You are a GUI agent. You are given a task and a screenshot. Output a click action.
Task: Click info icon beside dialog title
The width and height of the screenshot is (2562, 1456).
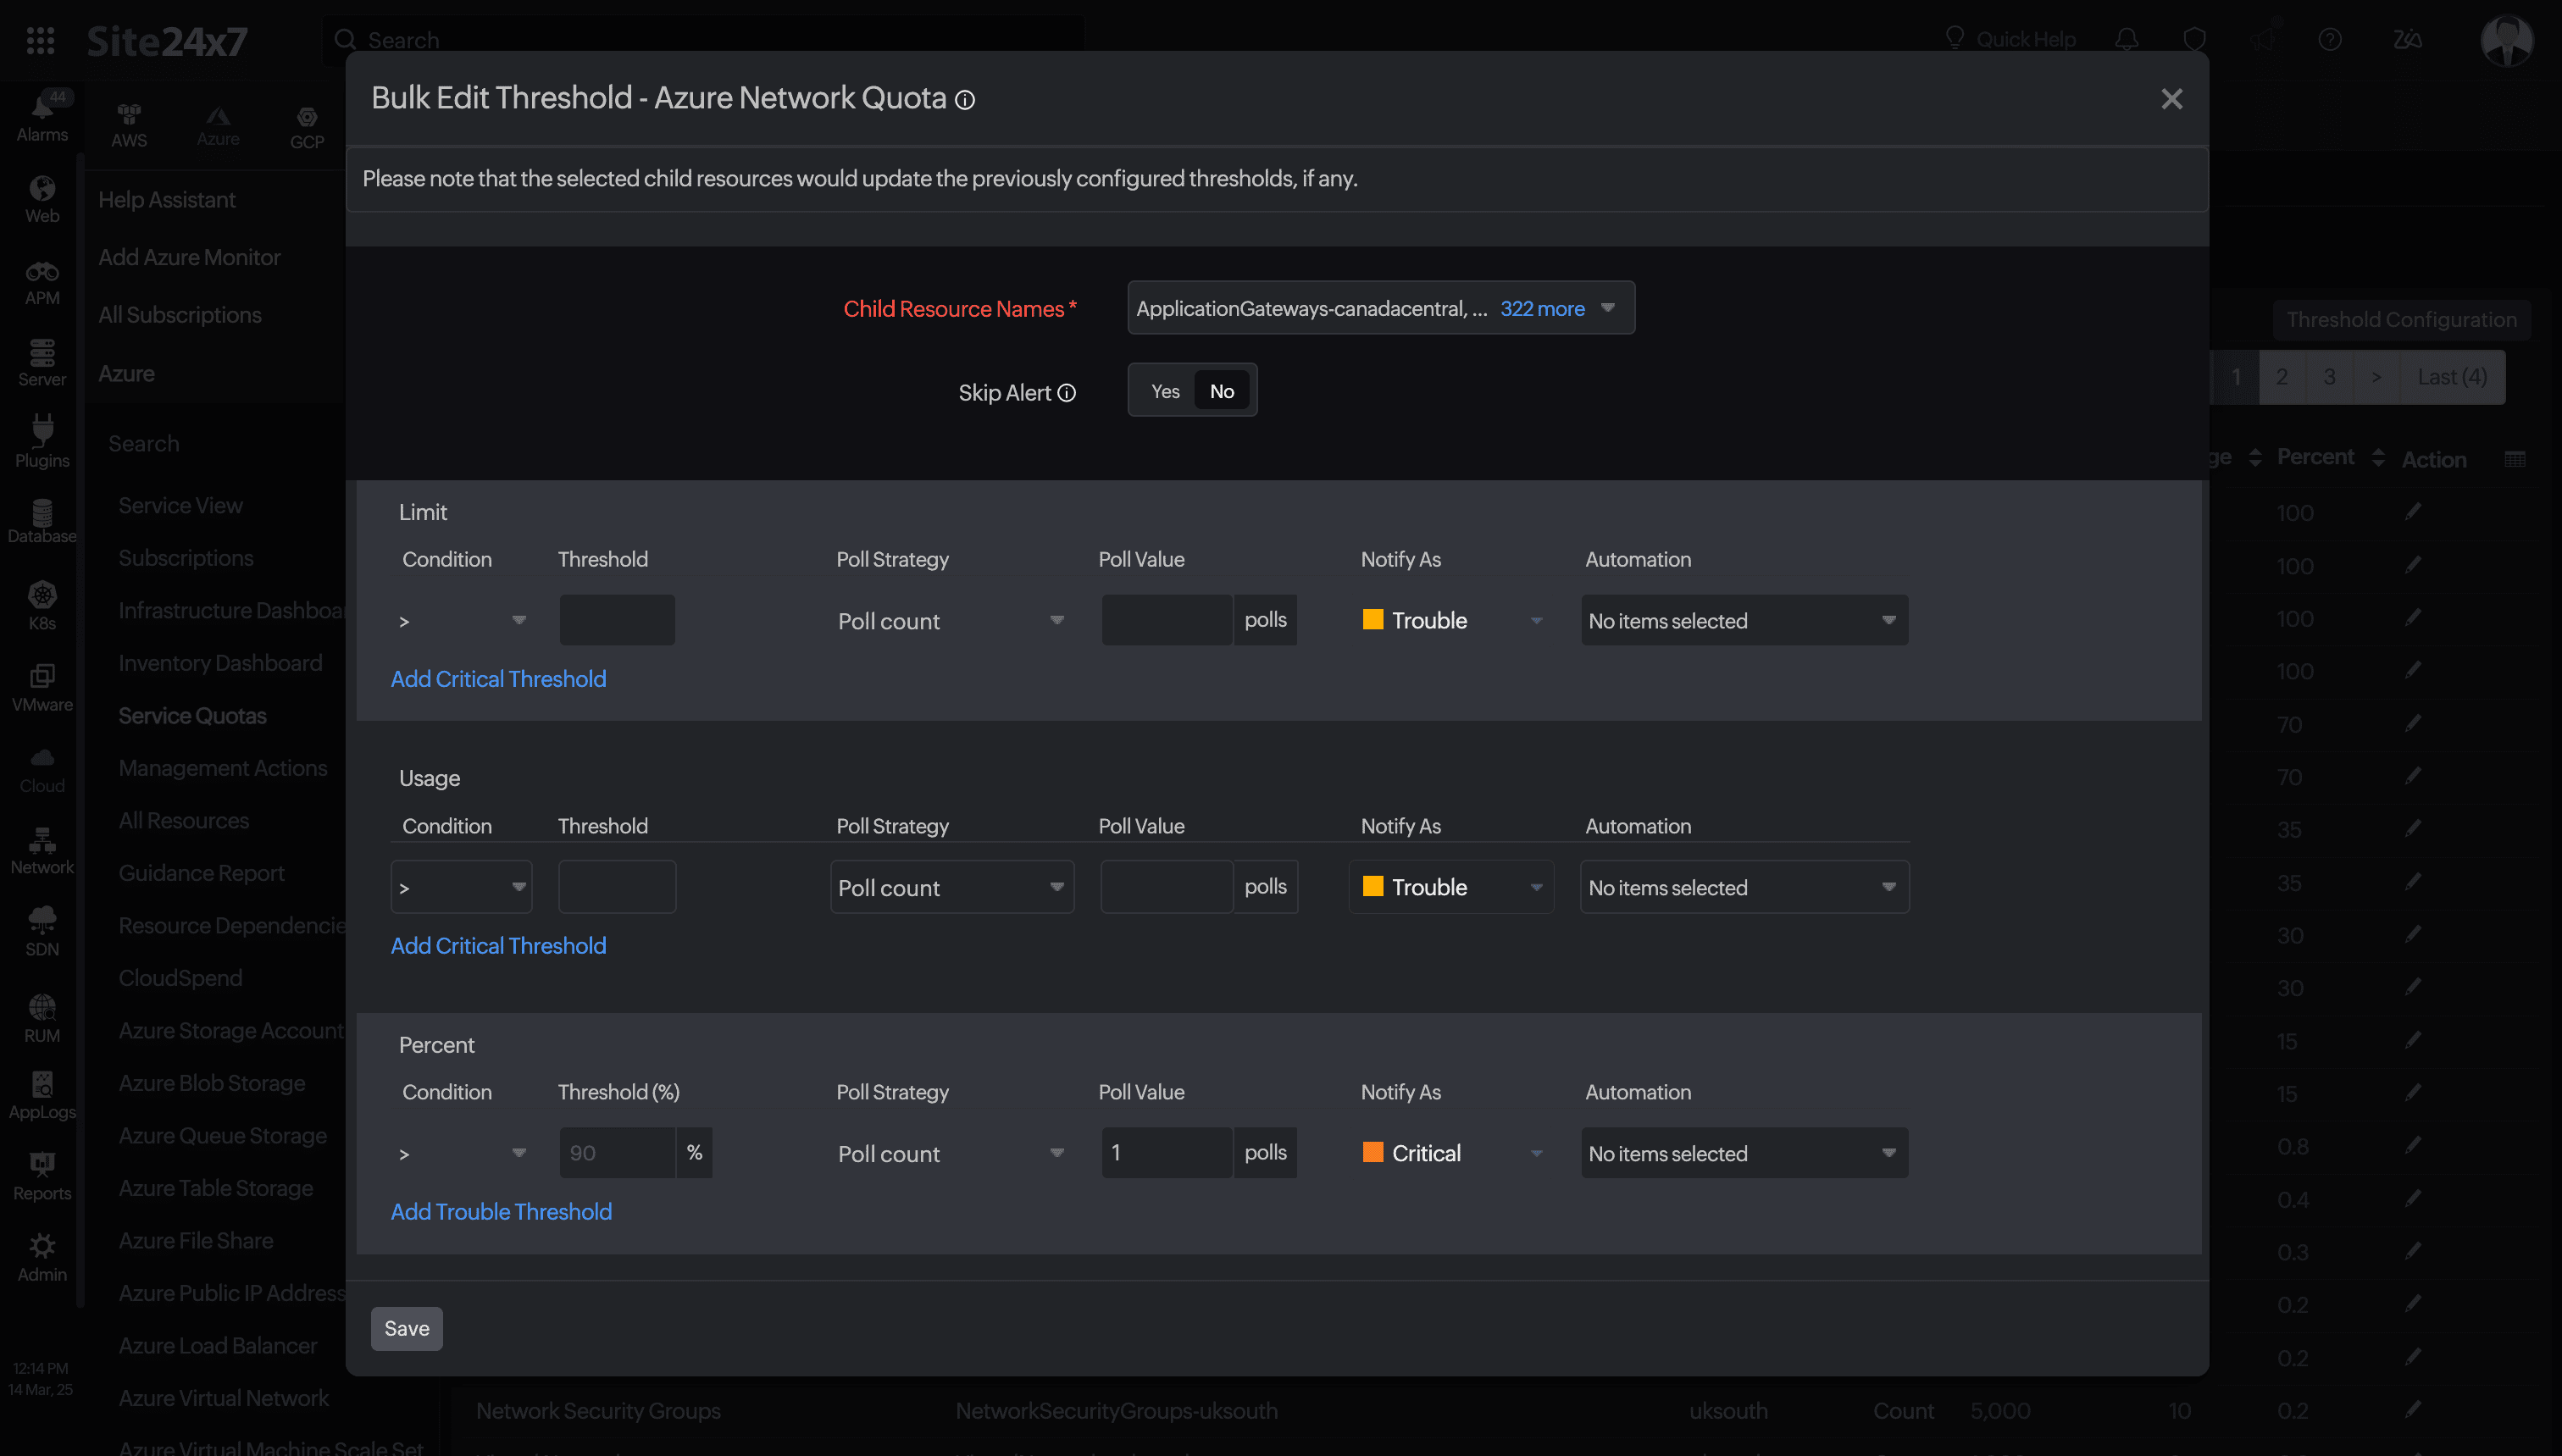click(x=964, y=100)
